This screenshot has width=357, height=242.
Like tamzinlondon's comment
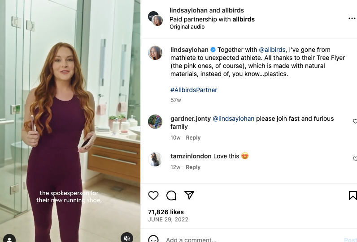click(x=355, y=159)
